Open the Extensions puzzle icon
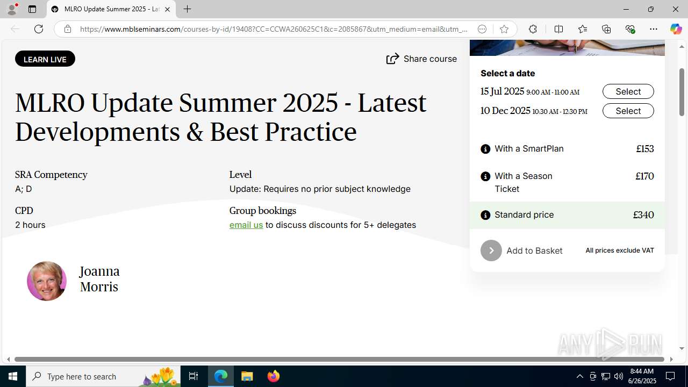Screen dimensions: 688x387 point(533,29)
